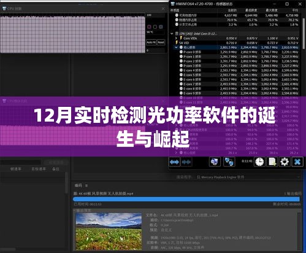Open HWiNFO sensor settings gear icon

(285, 162)
